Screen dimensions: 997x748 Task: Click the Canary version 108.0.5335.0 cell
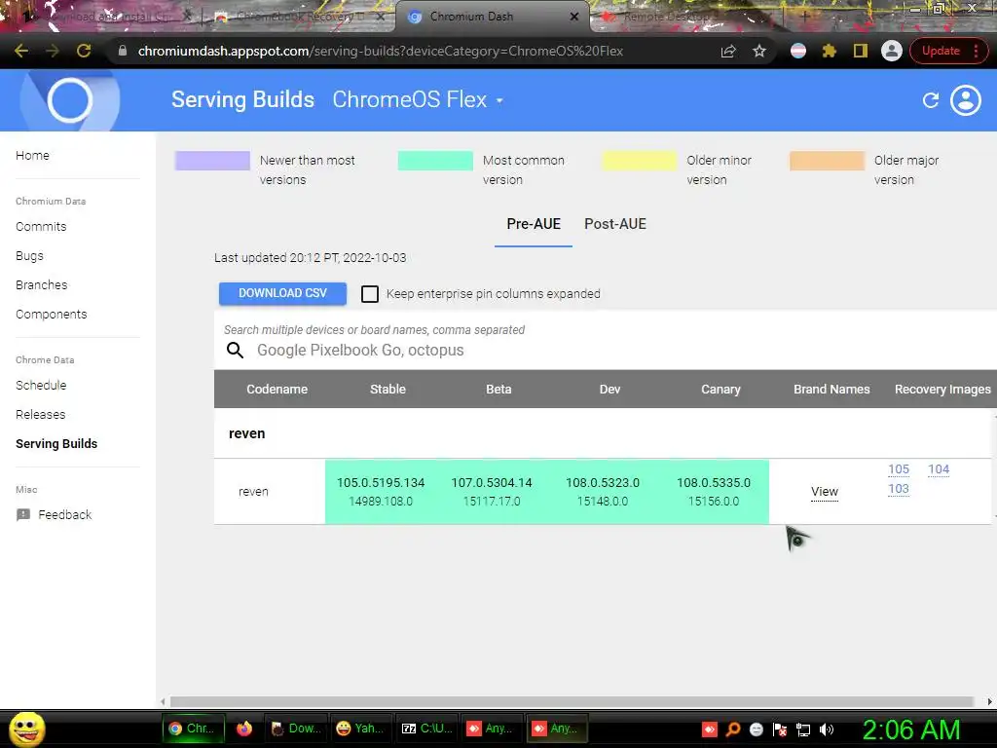coord(714,492)
